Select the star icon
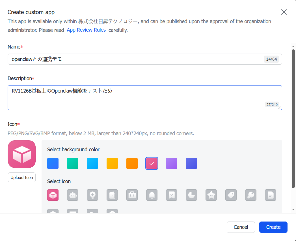 211,195
